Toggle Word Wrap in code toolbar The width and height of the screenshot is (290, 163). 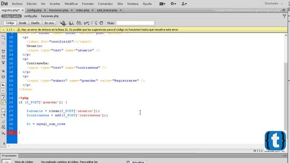(x=3, y=96)
